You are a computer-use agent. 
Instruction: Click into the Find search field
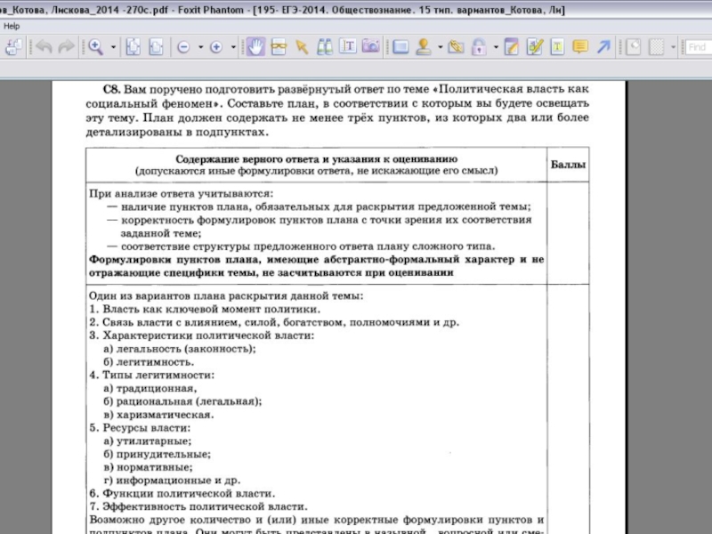pos(699,47)
